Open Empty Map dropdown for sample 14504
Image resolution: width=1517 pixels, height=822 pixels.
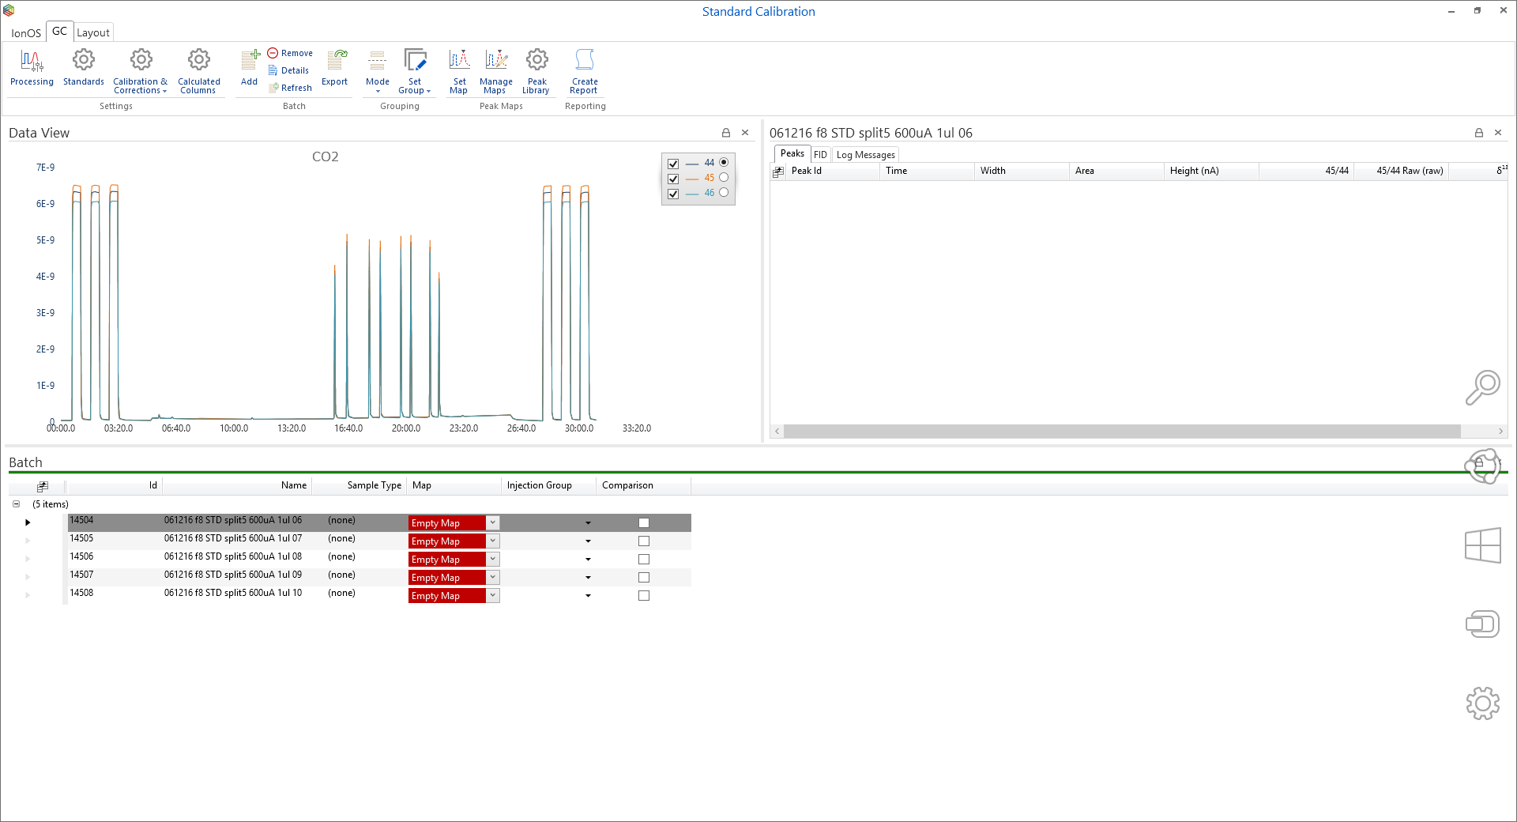click(492, 523)
